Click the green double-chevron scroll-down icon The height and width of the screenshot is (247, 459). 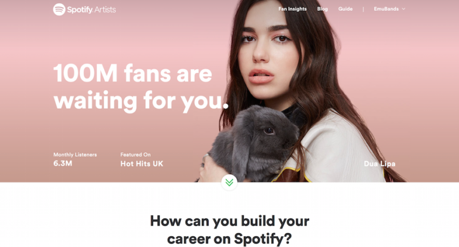pyautogui.click(x=229, y=183)
